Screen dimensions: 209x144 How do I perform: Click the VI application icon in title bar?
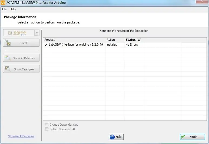click(3, 2)
